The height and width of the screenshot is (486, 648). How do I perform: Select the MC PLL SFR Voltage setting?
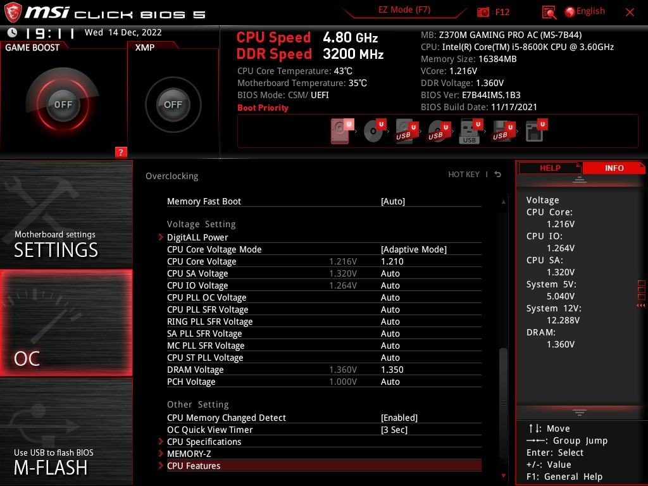324,345
